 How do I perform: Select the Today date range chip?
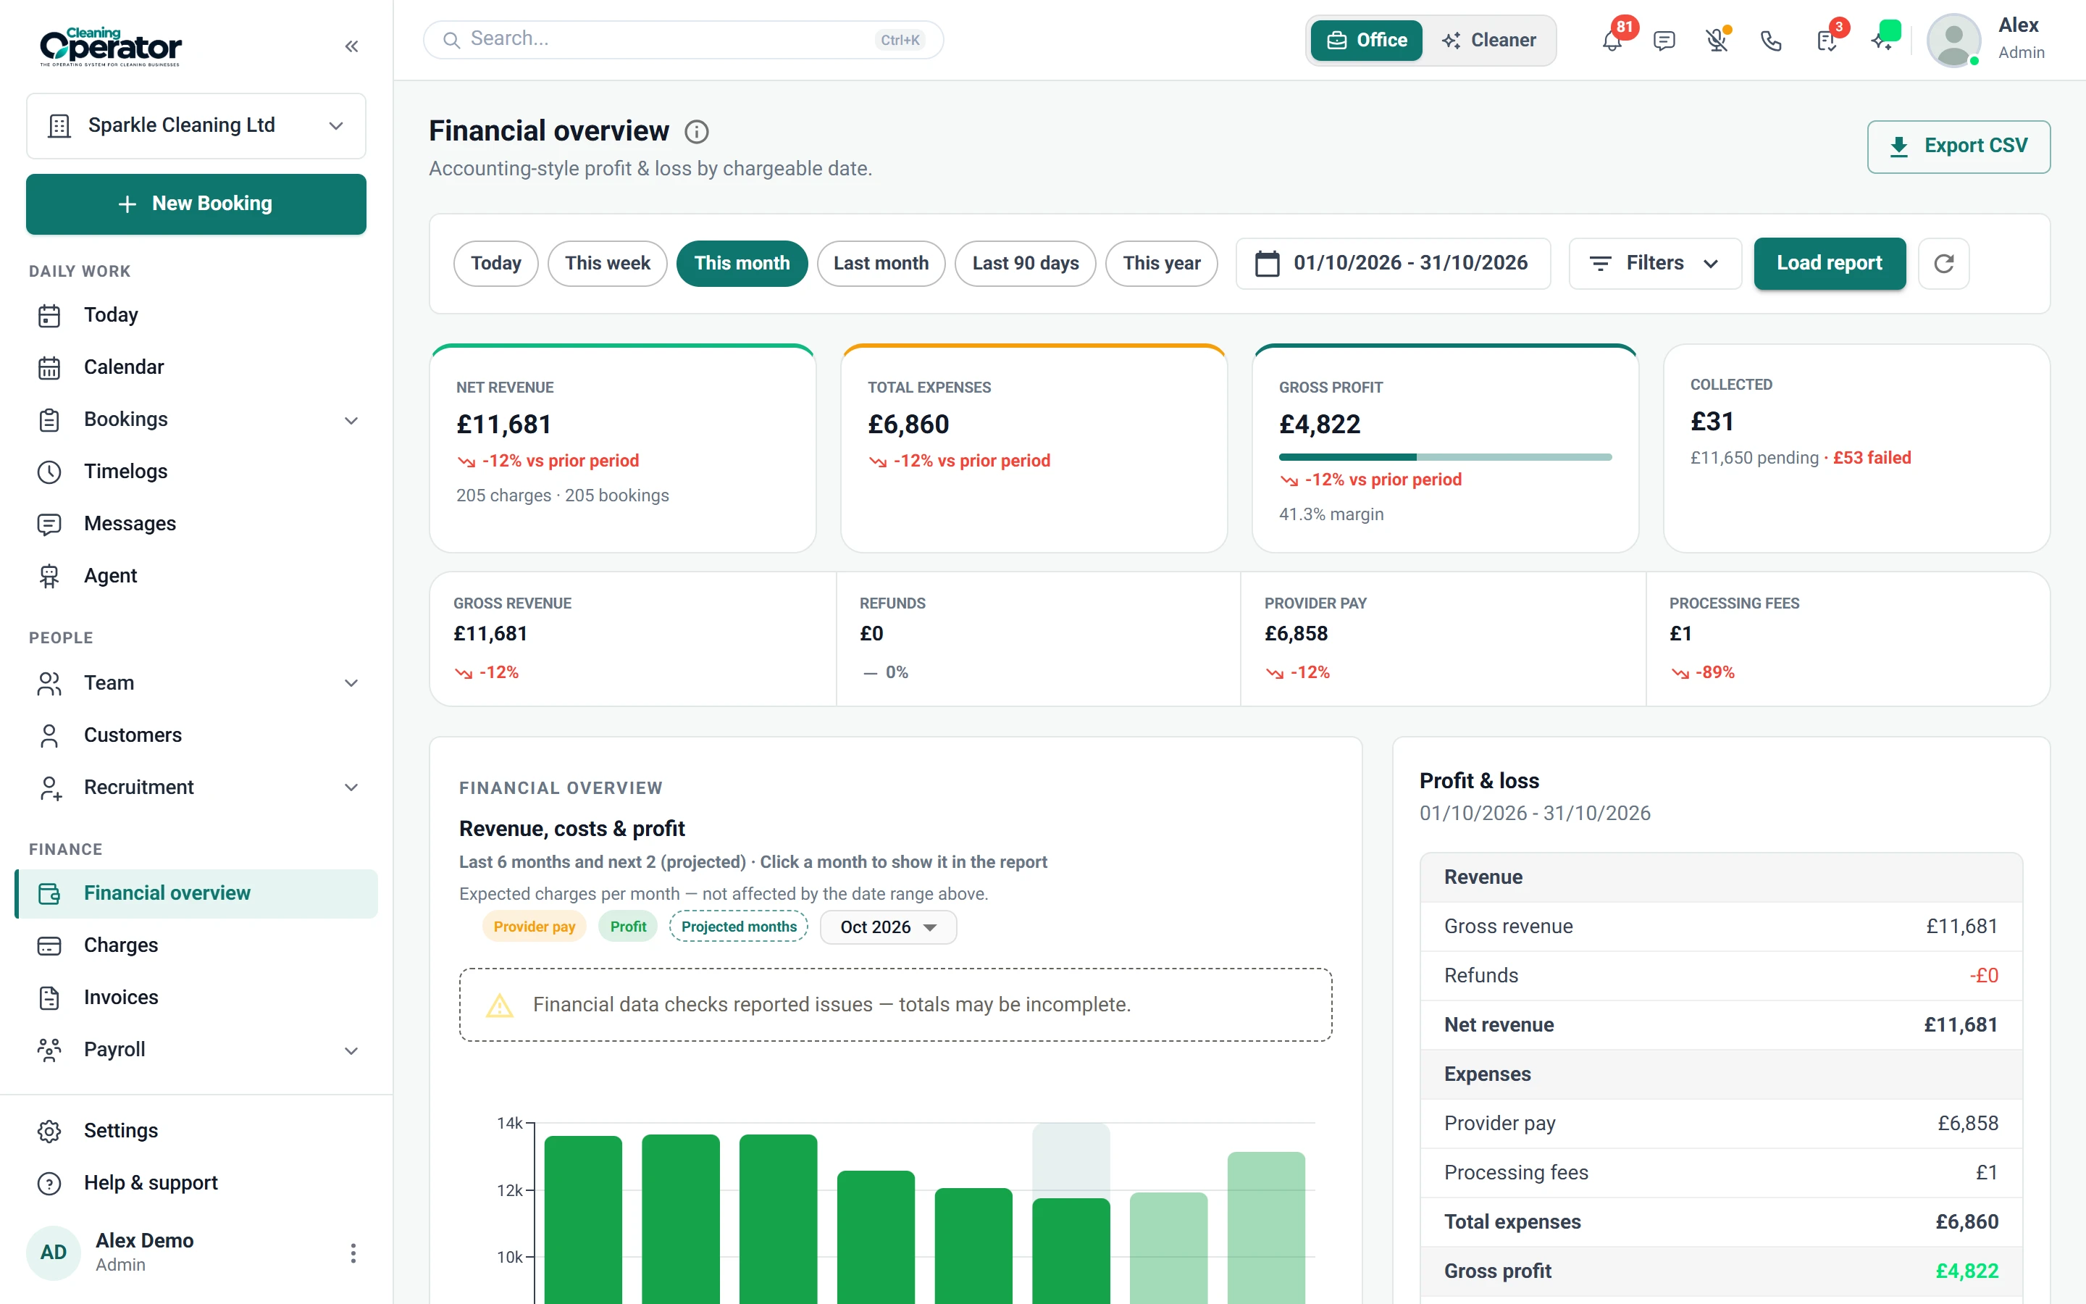pyautogui.click(x=495, y=263)
